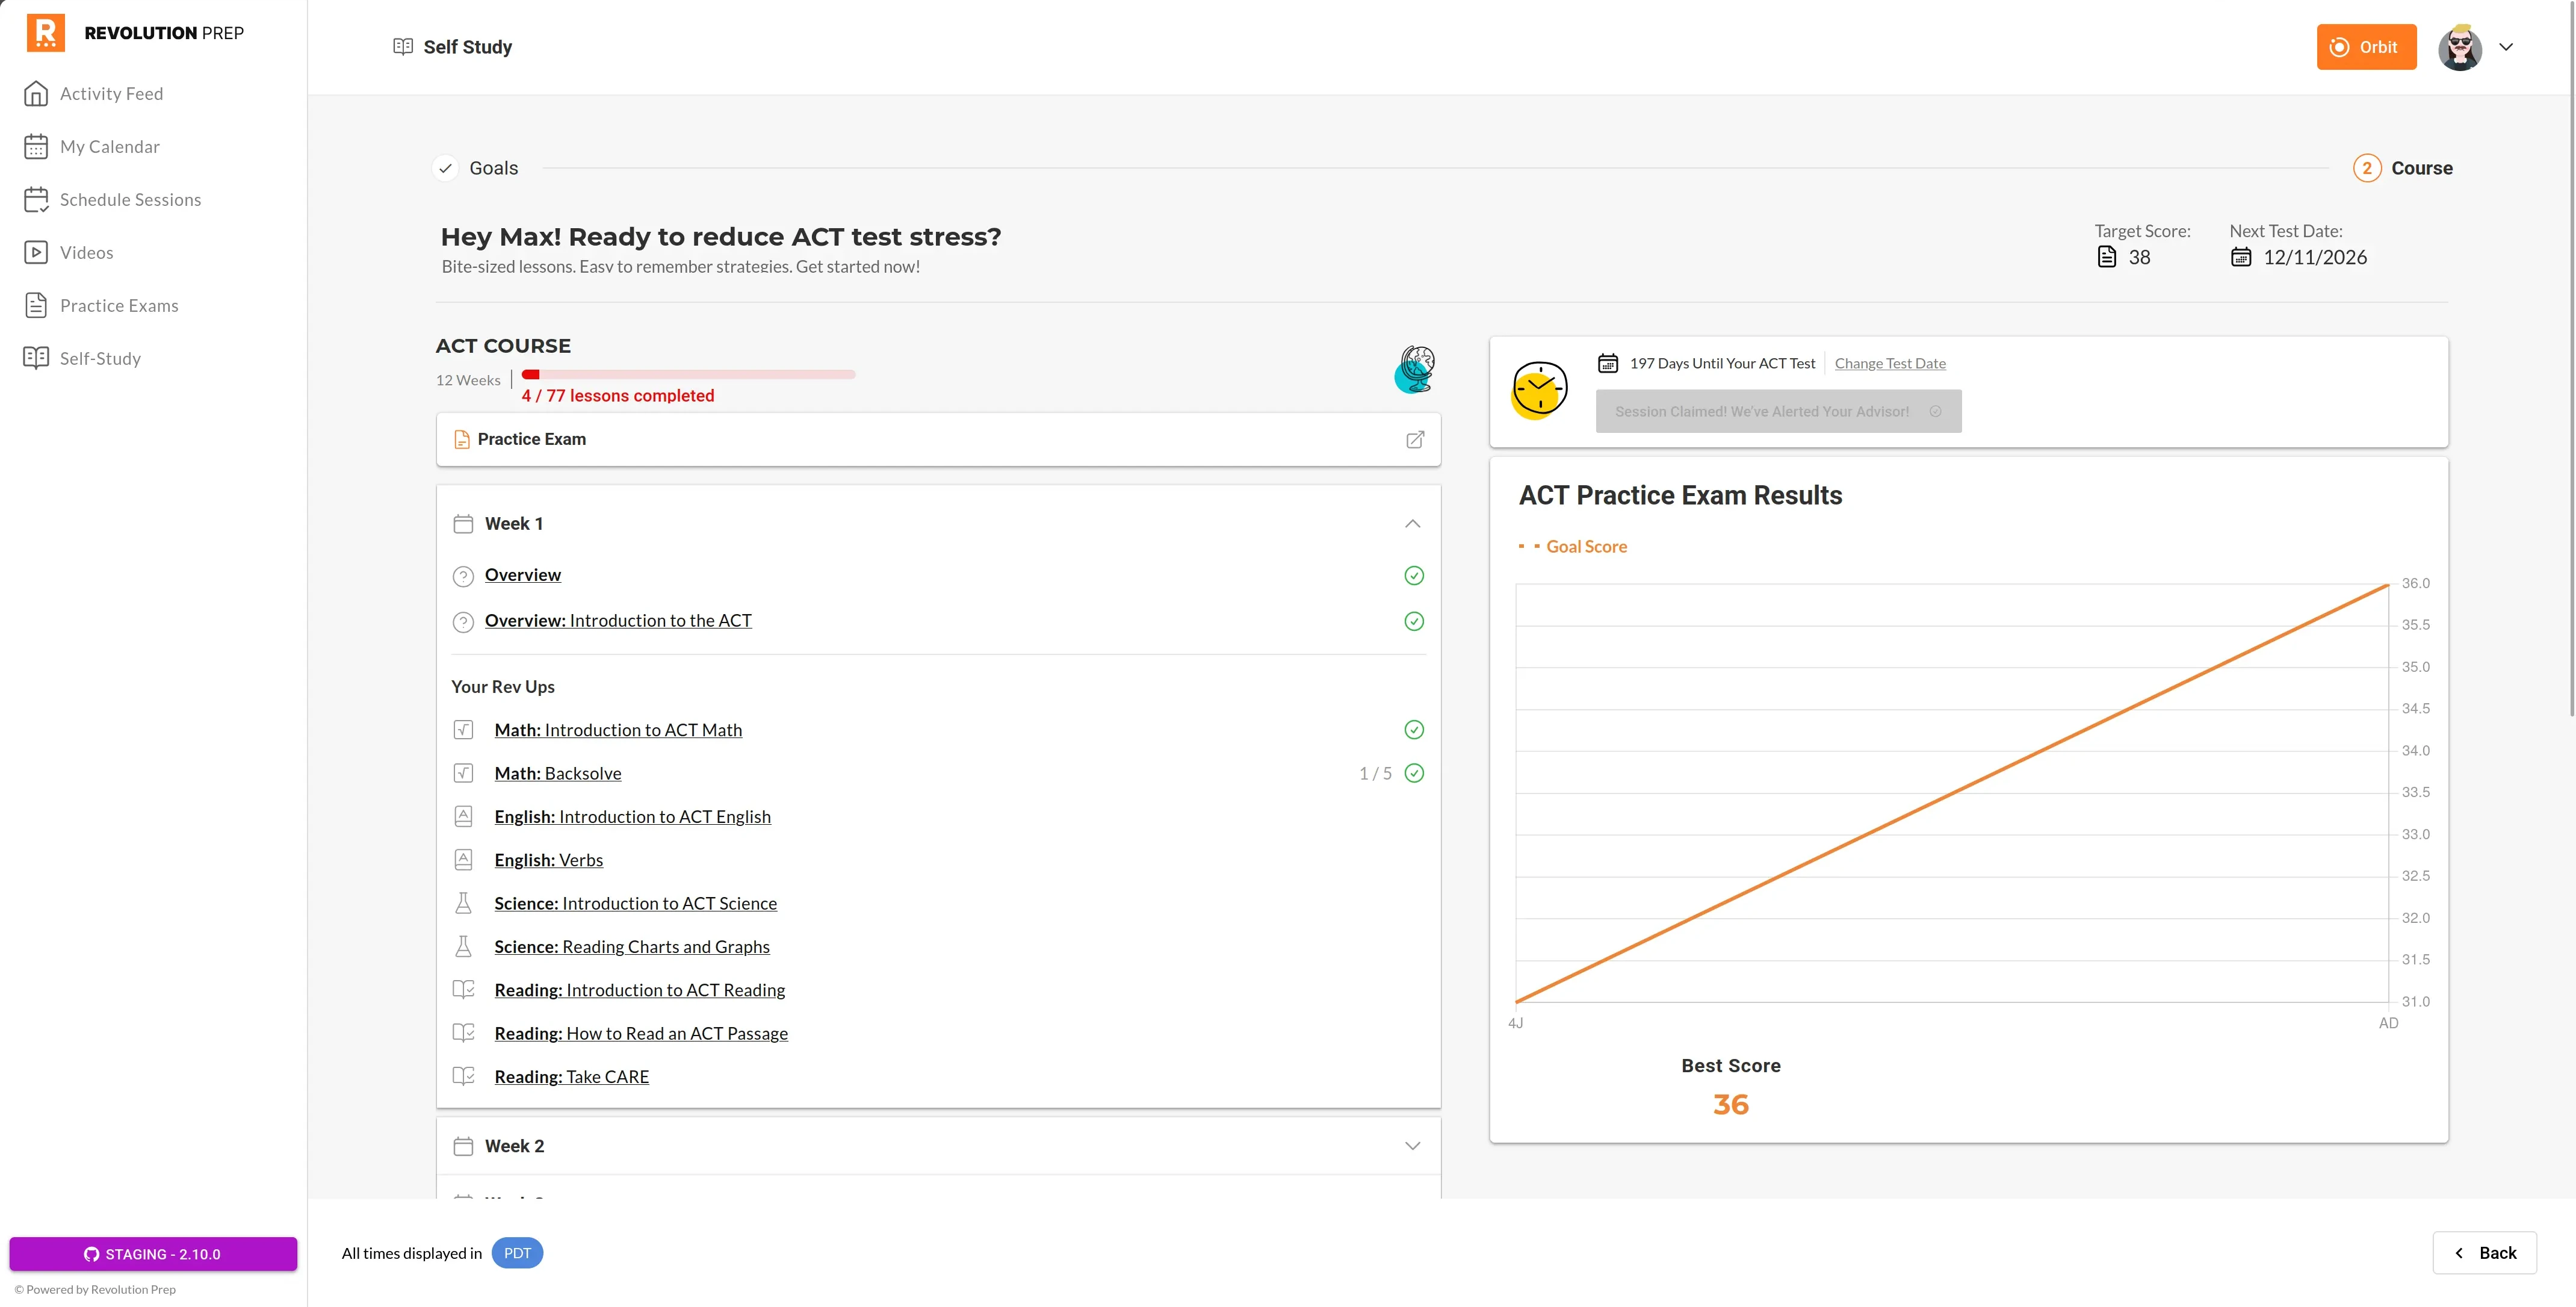Toggle completion check for Overview
The height and width of the screenshot is (1307, 2576).
[x=1414, y=575]
